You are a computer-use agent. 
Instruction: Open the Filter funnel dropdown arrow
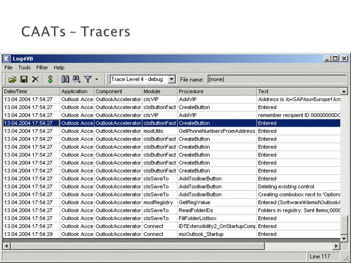coord(97,79)
